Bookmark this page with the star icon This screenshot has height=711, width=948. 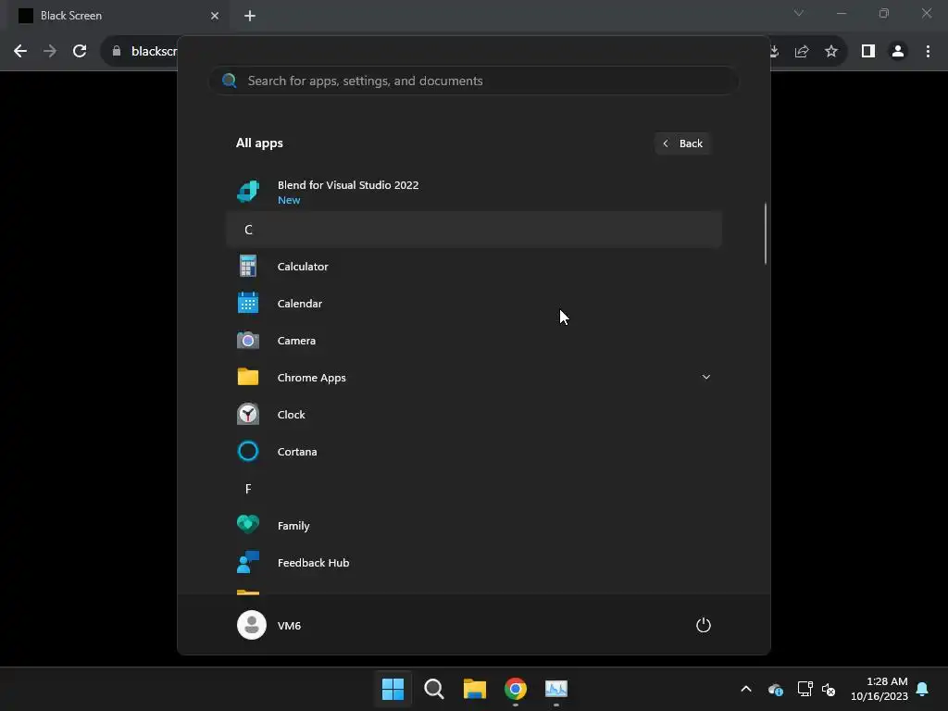(x=831, y=51)
